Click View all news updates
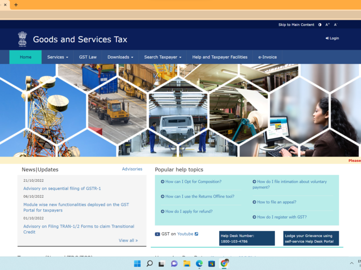Viewport: 361px width, 270px height. (128, 241)
